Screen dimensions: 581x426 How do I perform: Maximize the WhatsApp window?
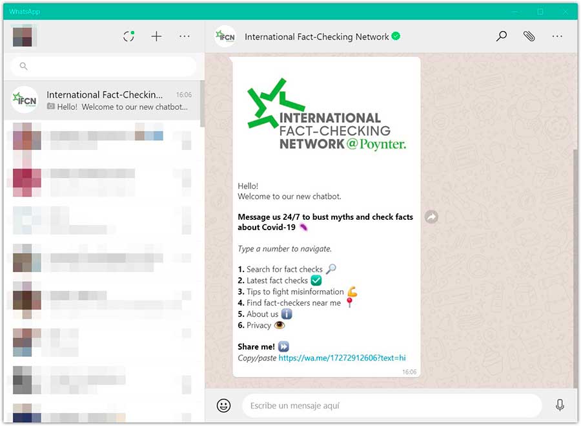tap(540, 12)
